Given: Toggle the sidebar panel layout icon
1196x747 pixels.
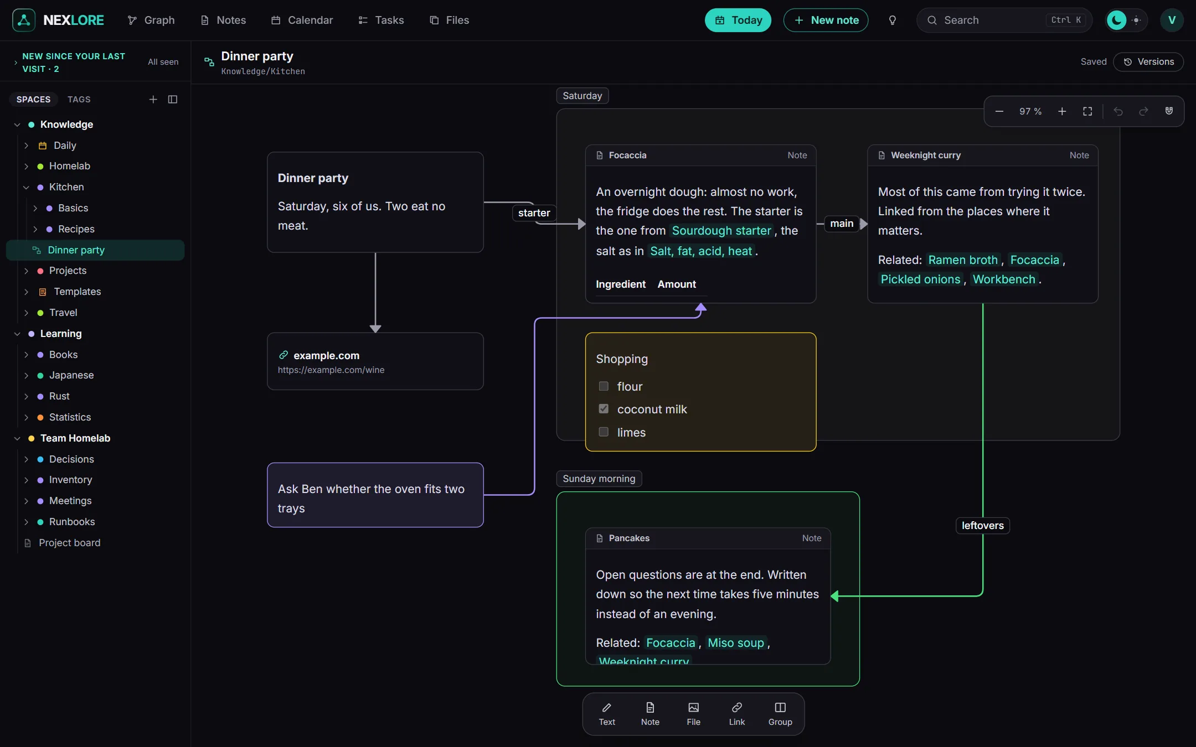Looking at the screenshot, I should (173, 99).
